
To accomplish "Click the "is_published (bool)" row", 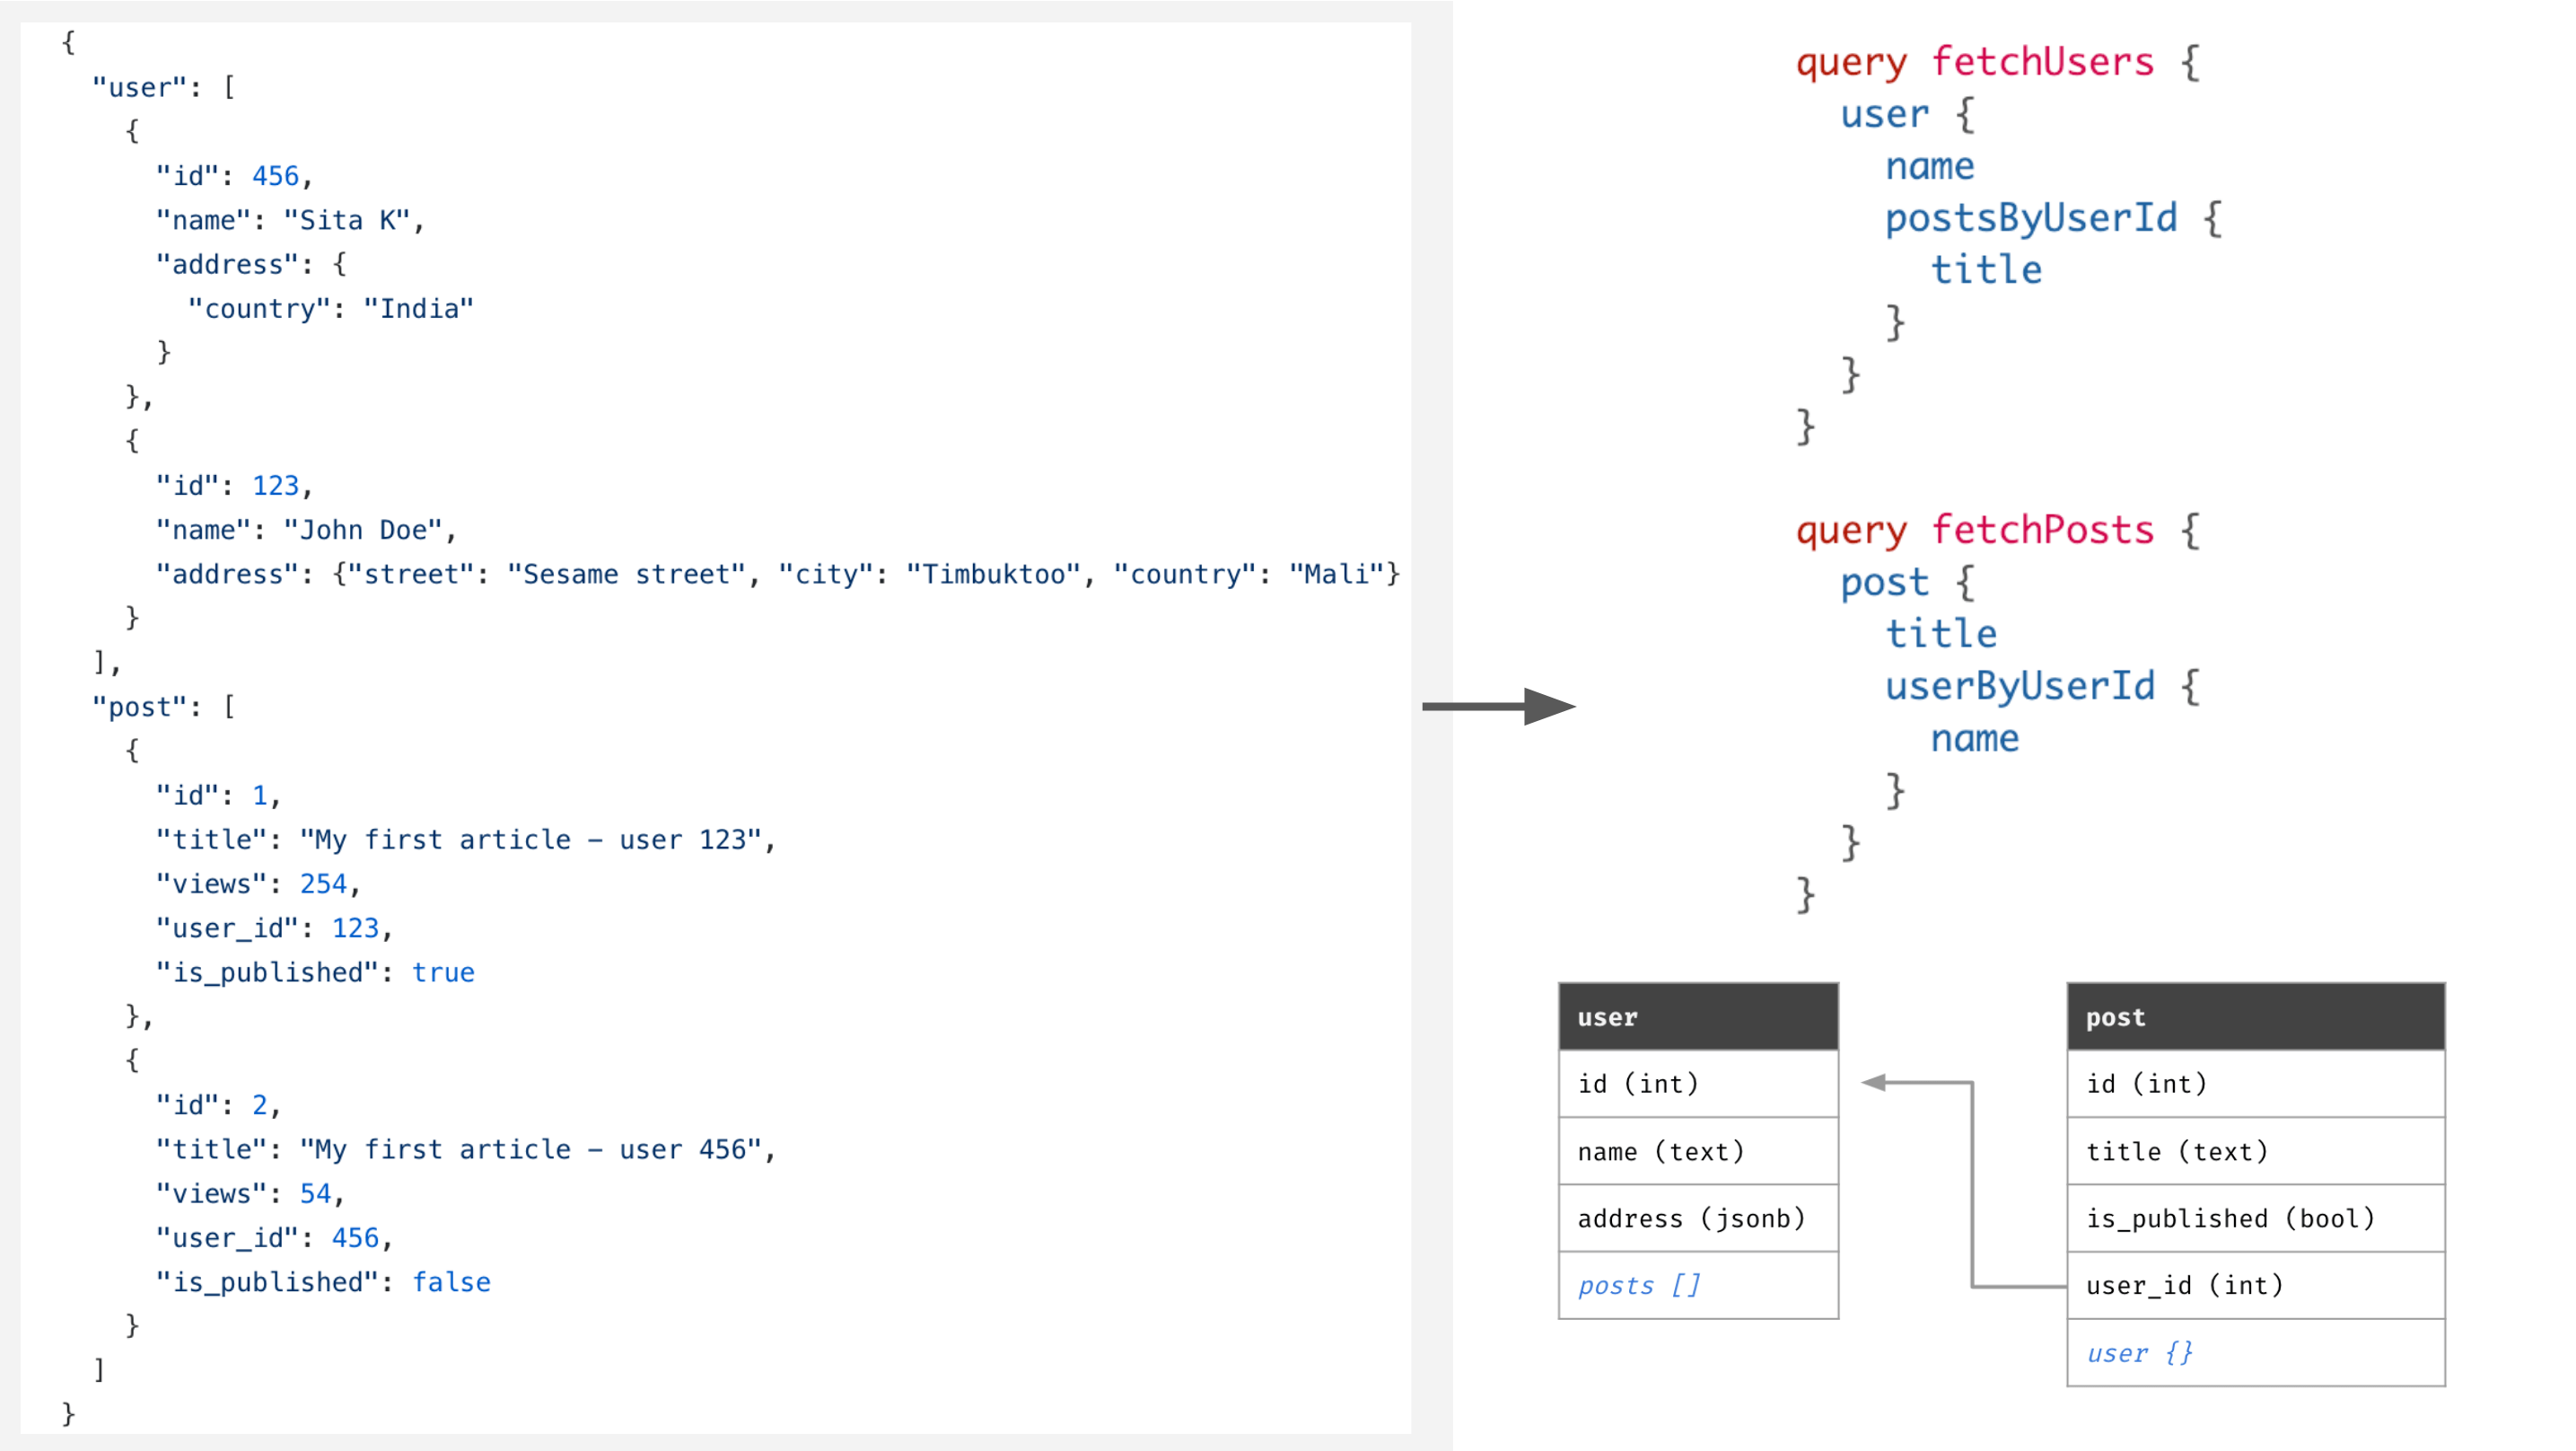I will (2256, 1218).
